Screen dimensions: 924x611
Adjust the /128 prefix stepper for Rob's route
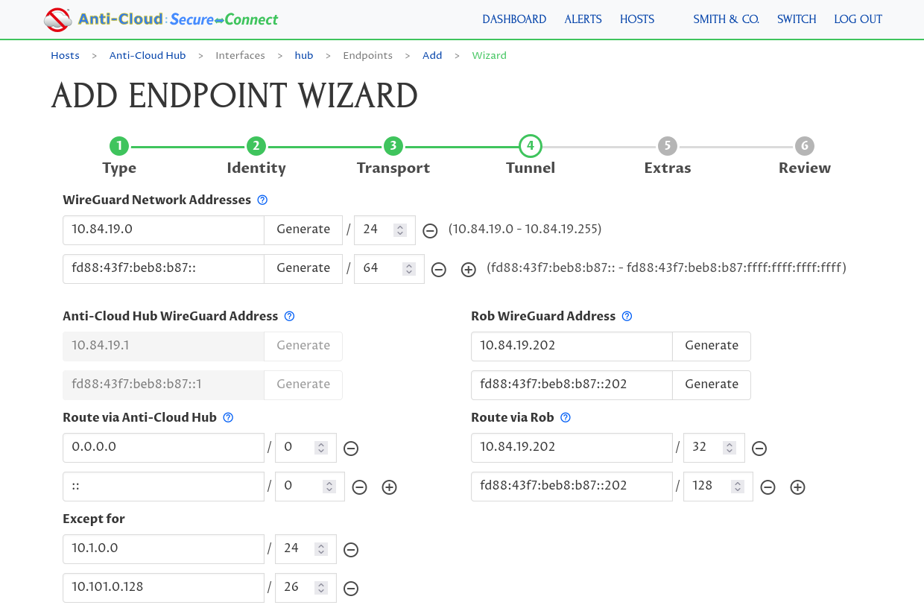pyautogui.click(x=738, y=487)
